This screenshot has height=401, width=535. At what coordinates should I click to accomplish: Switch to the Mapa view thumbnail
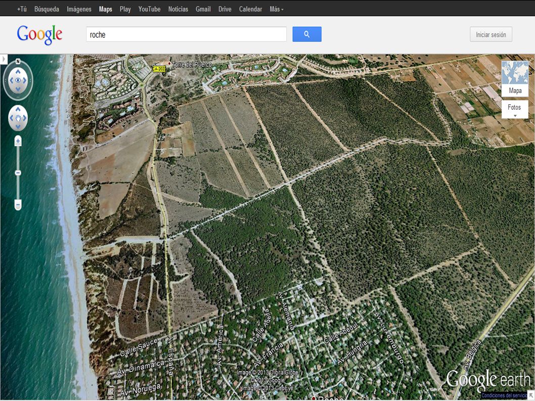click(x=515, y=78)
